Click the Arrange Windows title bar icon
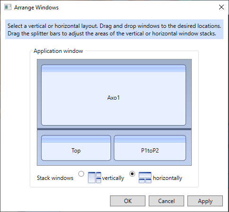Viewport: 229px width, 212px height. tap(8, 7)
